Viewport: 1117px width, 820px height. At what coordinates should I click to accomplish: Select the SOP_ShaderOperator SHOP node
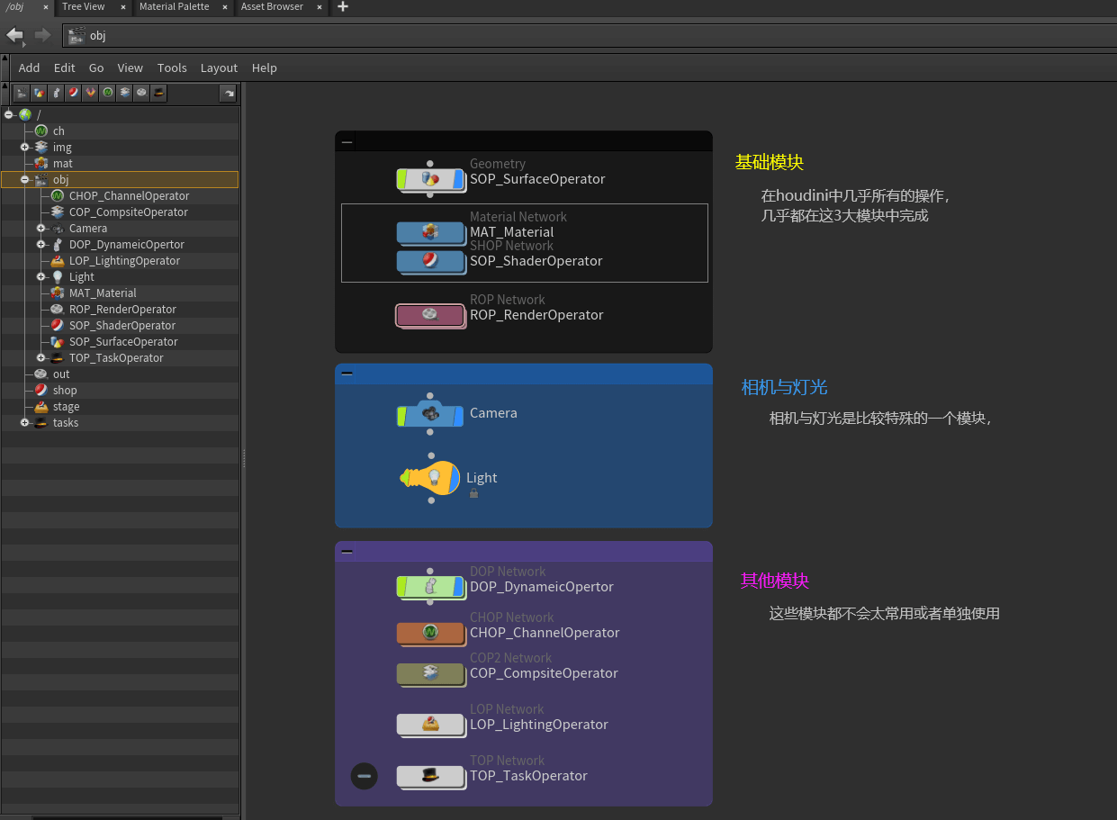pyautogui.click(x=430, y=261)
